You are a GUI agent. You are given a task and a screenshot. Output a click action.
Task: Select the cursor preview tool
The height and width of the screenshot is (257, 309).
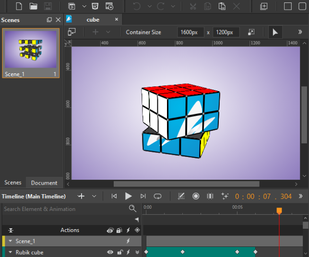(275, 32)
